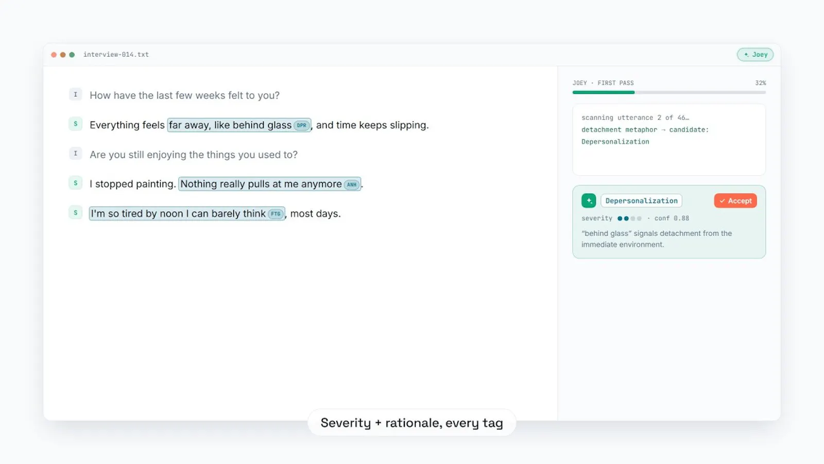Open the ANH tag badge

[352, 185]
